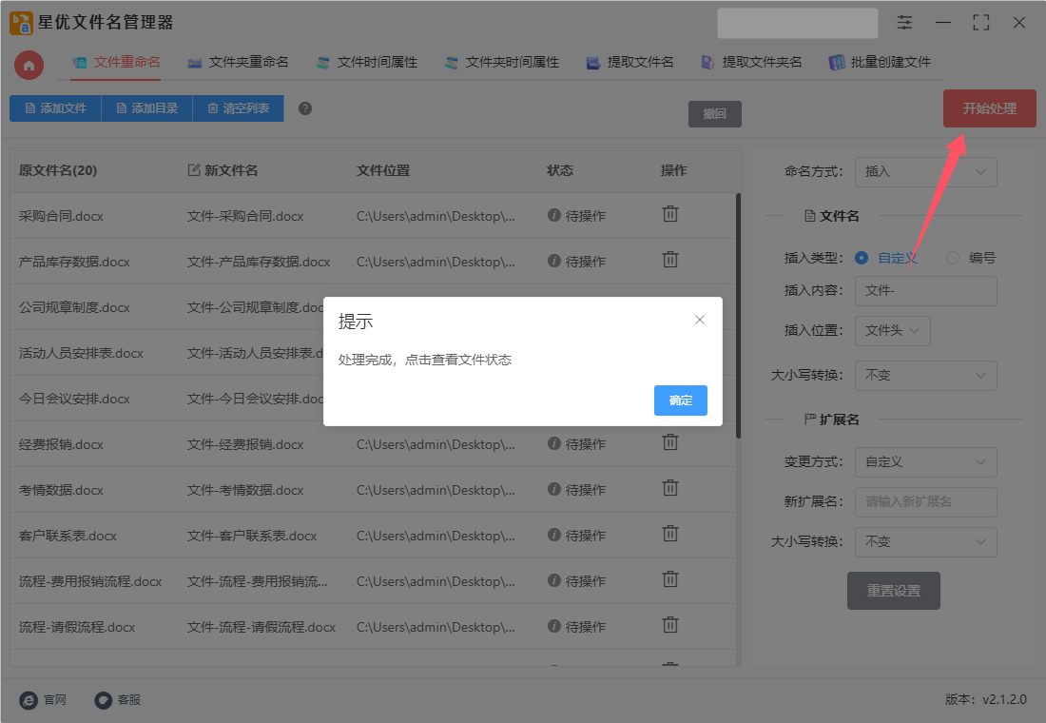Open the 命名方式 dropdown showing 插入

pos(926,172)
